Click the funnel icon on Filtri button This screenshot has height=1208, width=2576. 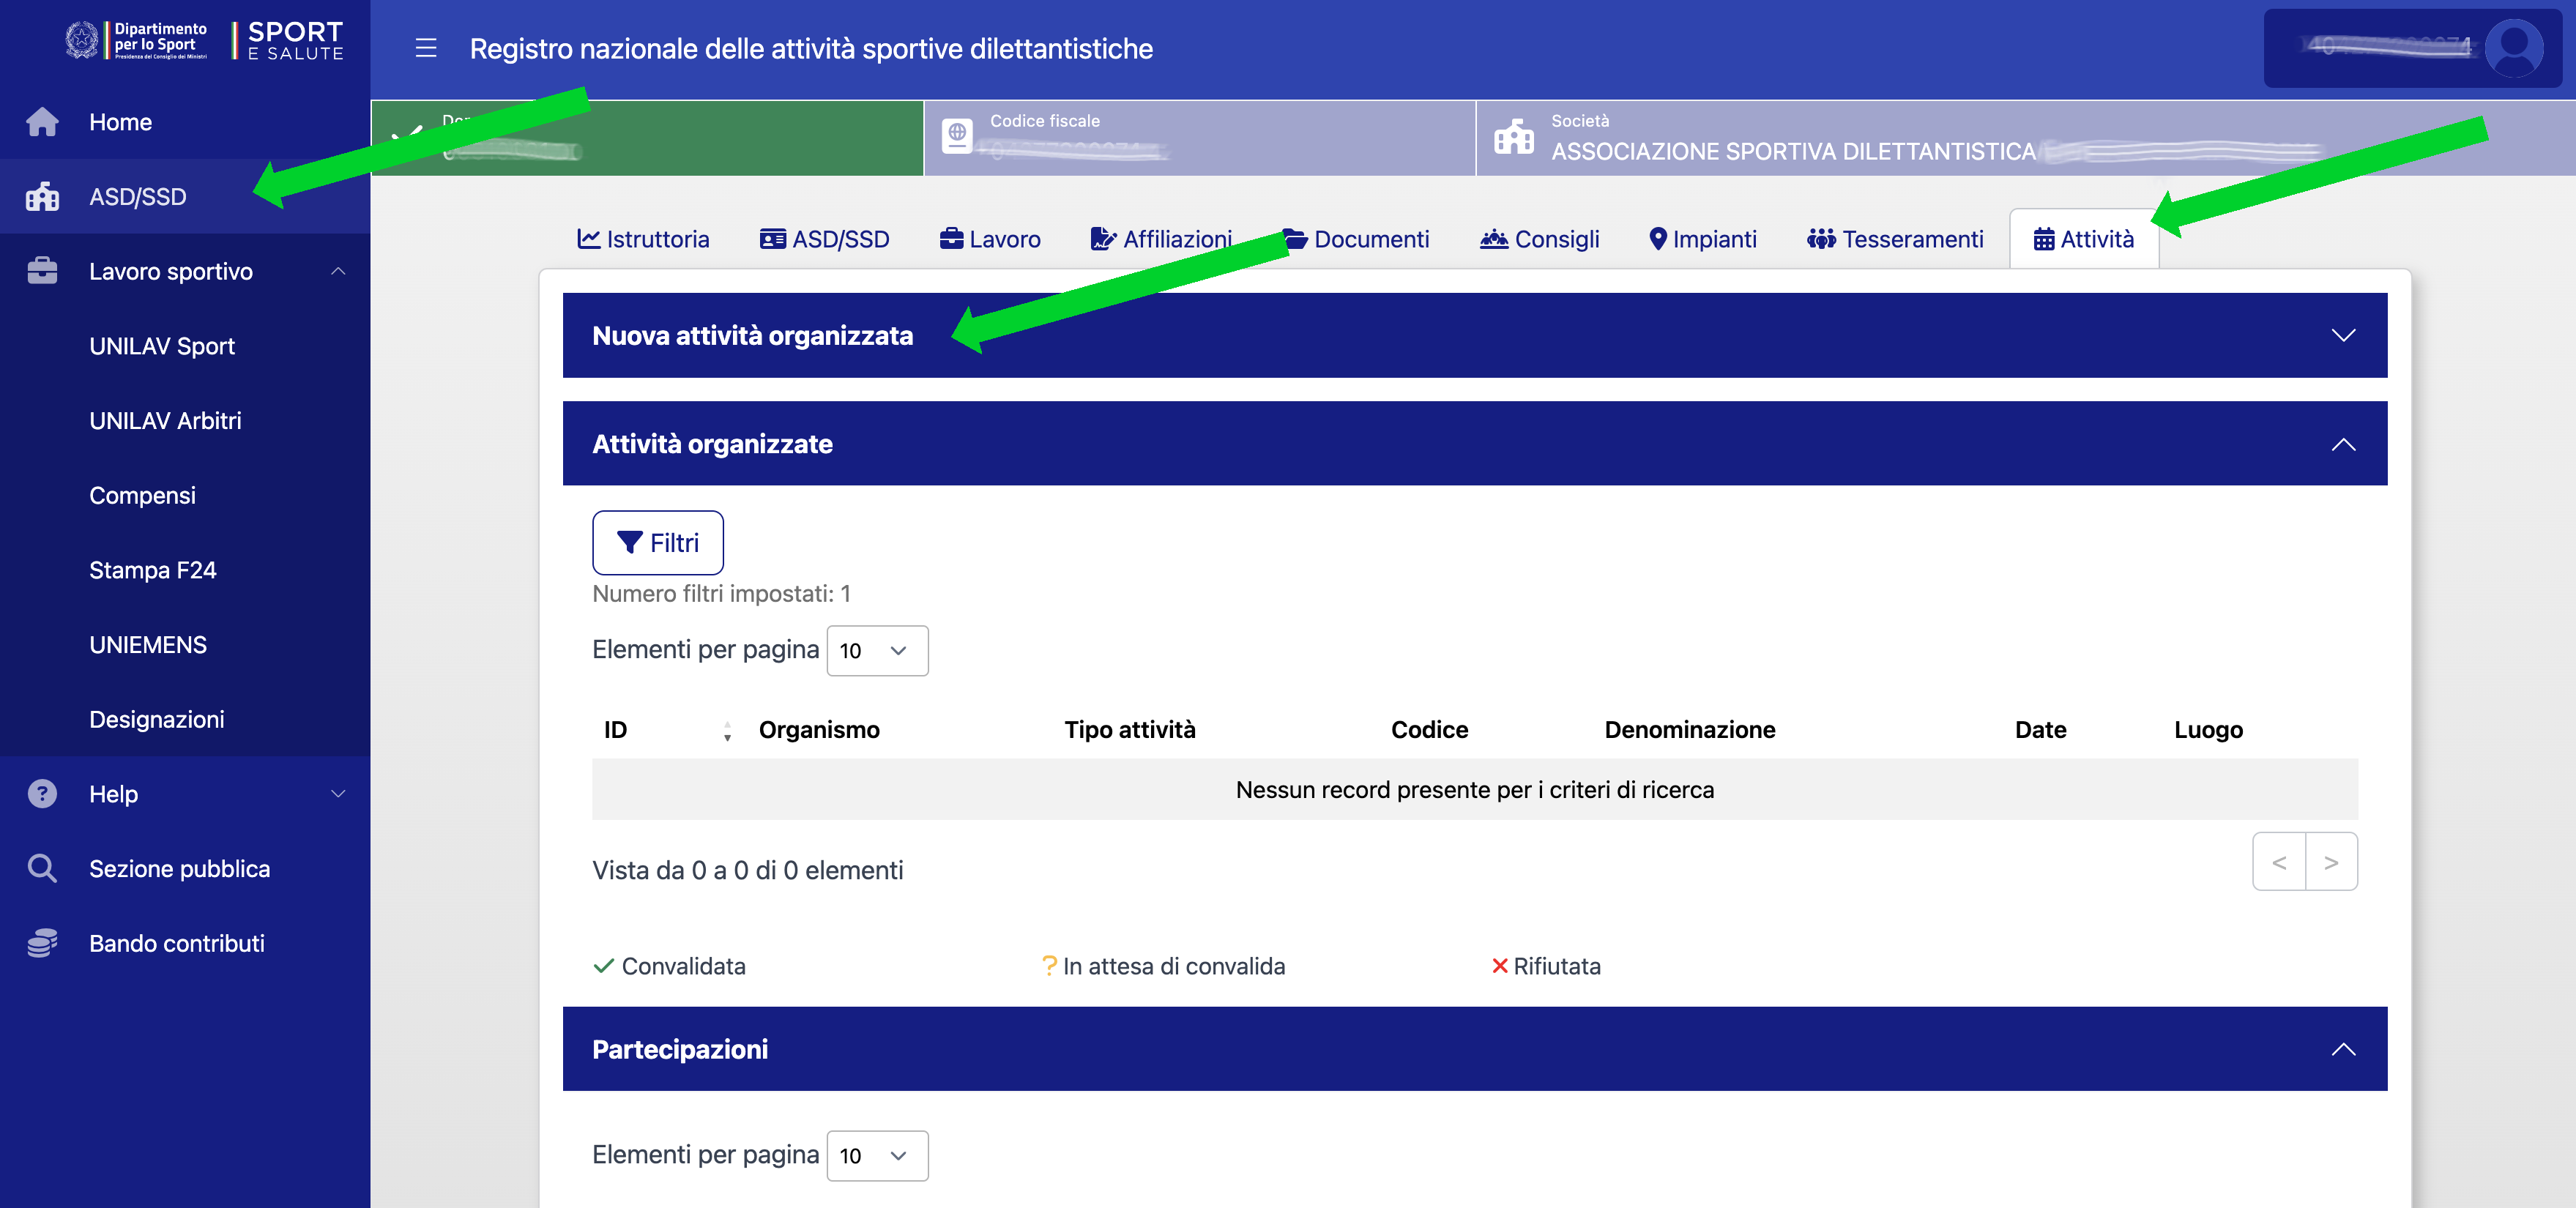[629, 542]
